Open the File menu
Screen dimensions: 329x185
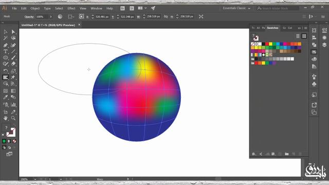(x=14, y=8)
